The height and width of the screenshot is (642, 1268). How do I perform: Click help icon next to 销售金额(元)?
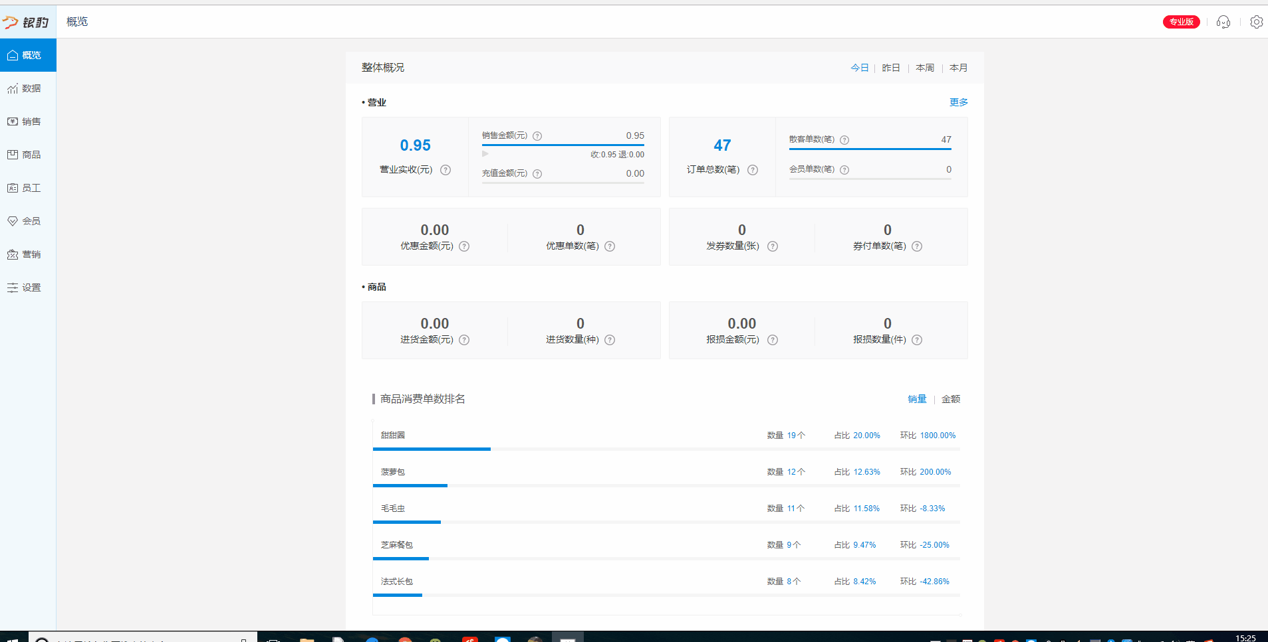(x=537, y=136)
